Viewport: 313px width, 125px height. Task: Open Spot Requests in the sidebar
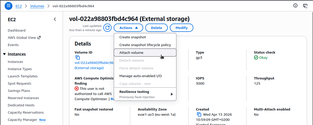click(x=19, y=83)
